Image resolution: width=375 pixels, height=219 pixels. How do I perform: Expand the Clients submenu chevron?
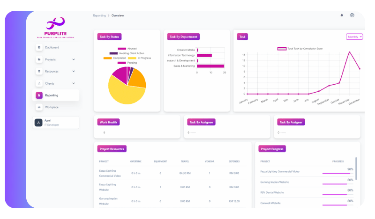pos(74,83)
